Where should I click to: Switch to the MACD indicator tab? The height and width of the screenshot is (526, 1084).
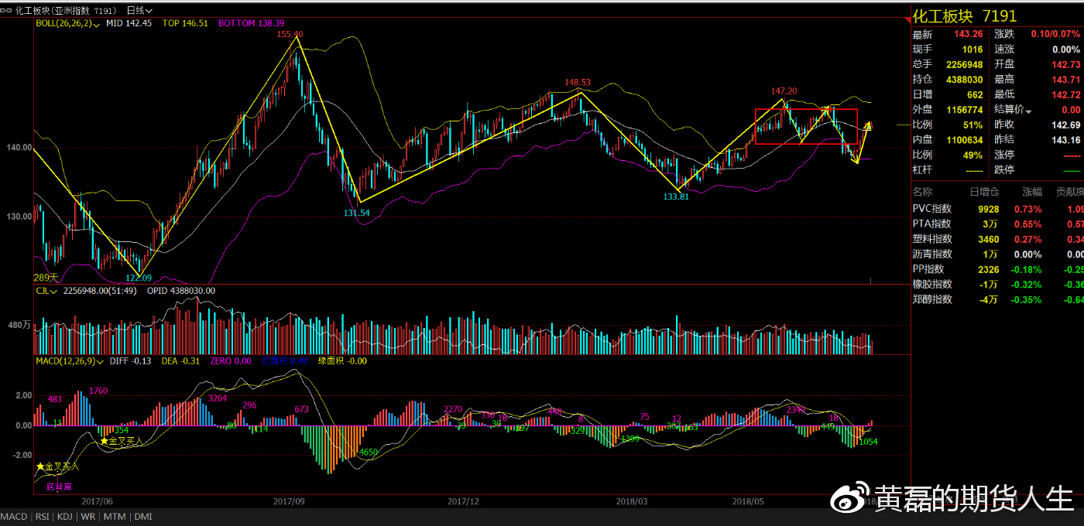[x=14, y=517]
